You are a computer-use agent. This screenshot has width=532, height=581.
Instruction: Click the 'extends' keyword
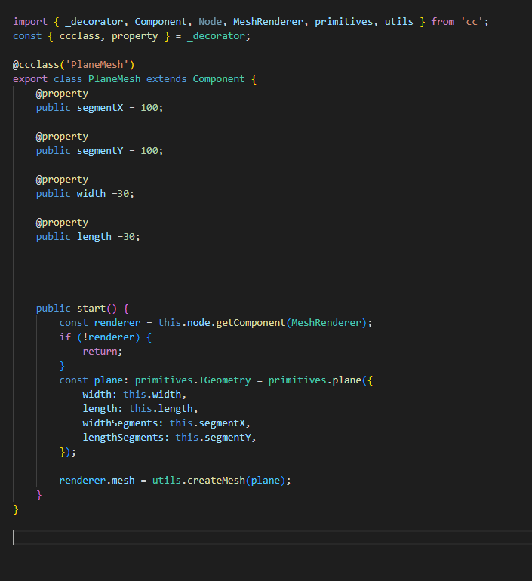(x=167, y=79)
